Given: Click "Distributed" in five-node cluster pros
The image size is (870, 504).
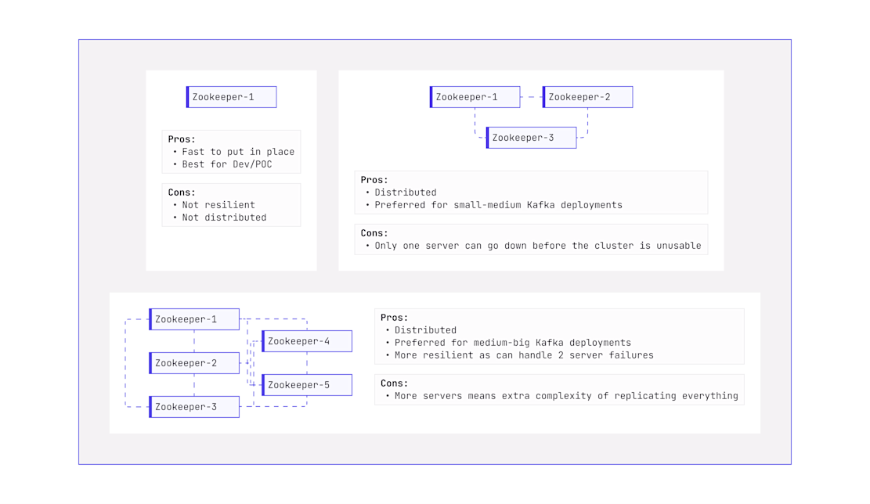Looking at the screenshot, I should pyautogui.click(x=425, y=330).
